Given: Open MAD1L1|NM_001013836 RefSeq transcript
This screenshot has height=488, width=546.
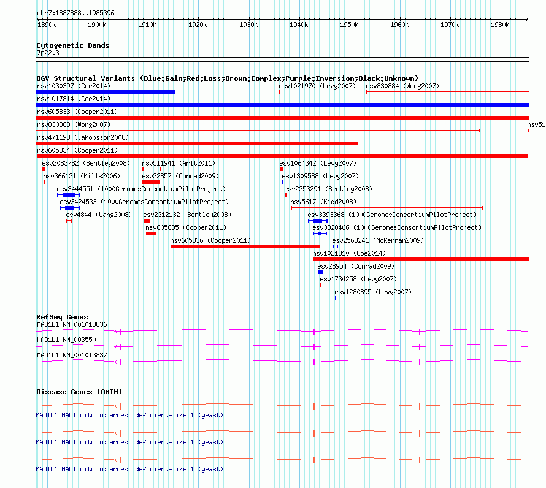Looking at the screenshot, I should [x=72, y=325].
